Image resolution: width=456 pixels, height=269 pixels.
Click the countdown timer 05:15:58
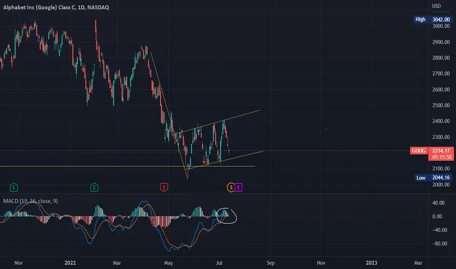click(441, 157)
